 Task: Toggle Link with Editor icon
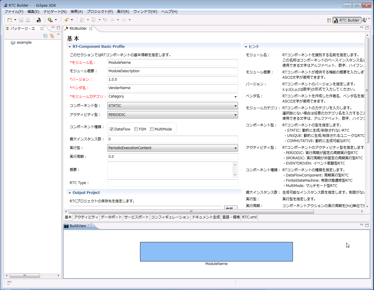pos(52,36)
